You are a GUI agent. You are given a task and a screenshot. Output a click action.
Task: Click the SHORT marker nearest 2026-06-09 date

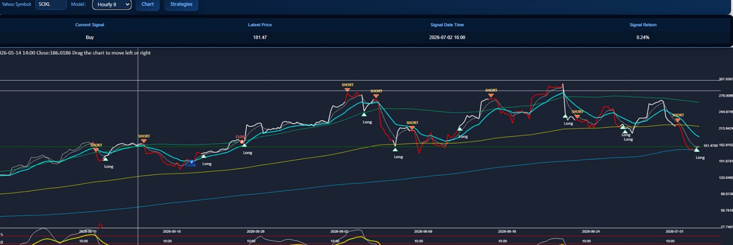click(x=412, y=125)
